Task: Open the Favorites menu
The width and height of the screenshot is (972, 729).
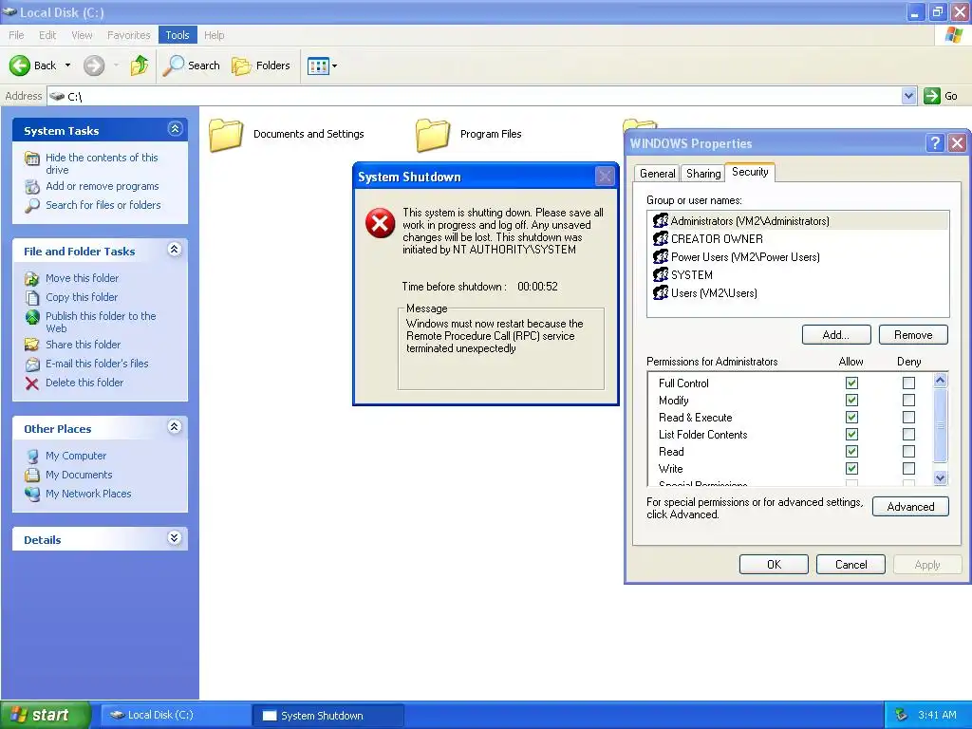Action: (129, 35)
